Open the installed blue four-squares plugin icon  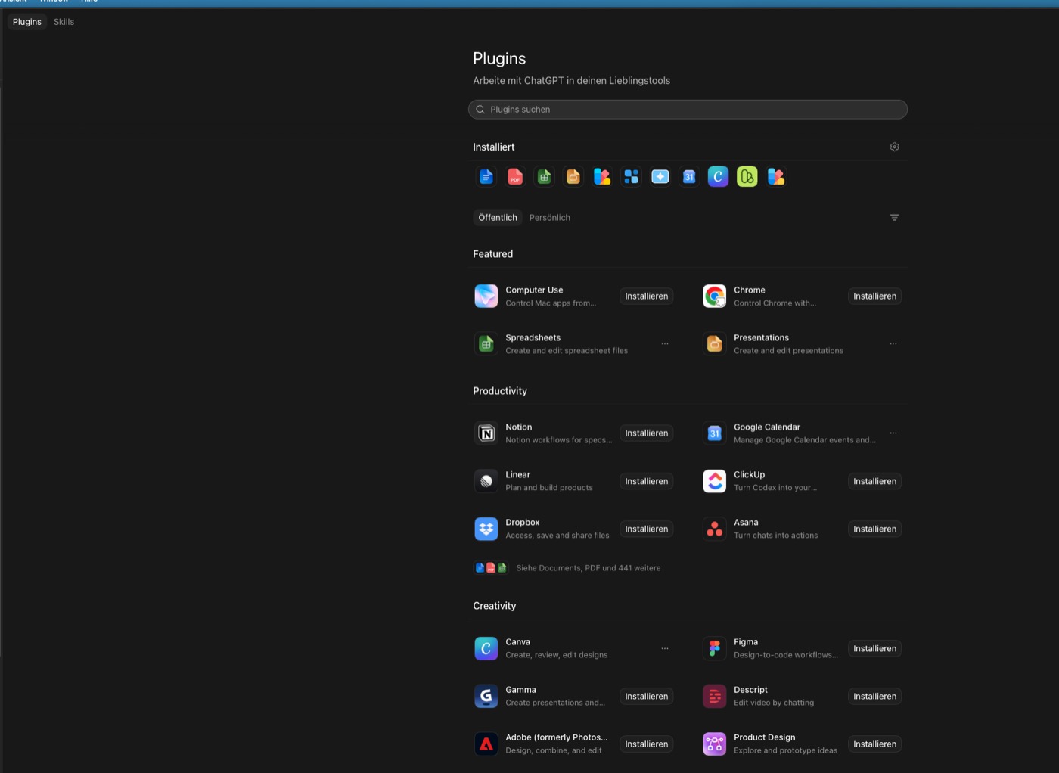pos(631,177)
